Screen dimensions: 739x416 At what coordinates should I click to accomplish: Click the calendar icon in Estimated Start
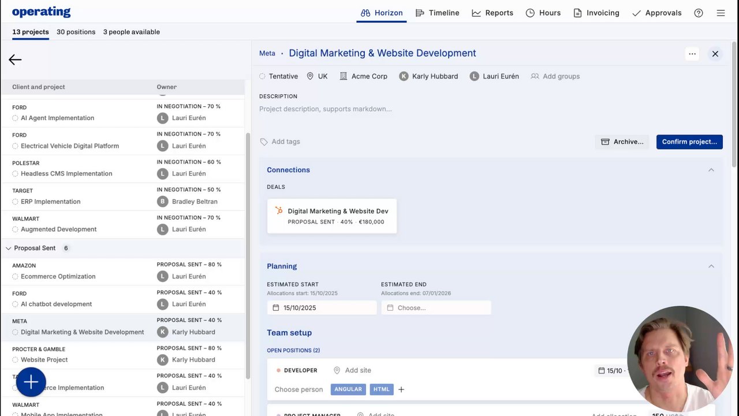pos(276,308)
